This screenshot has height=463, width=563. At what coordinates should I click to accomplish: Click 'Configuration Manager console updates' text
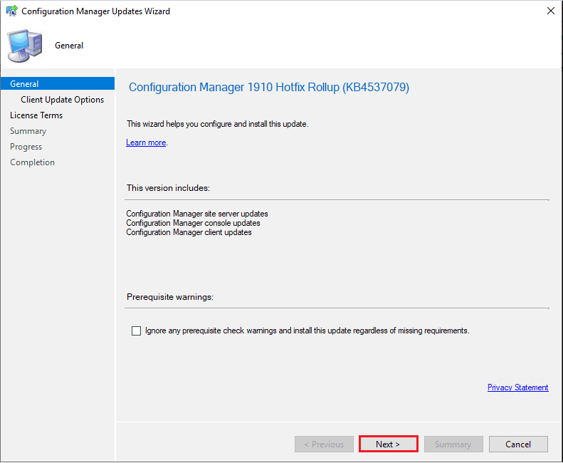[x=193, y=223]
